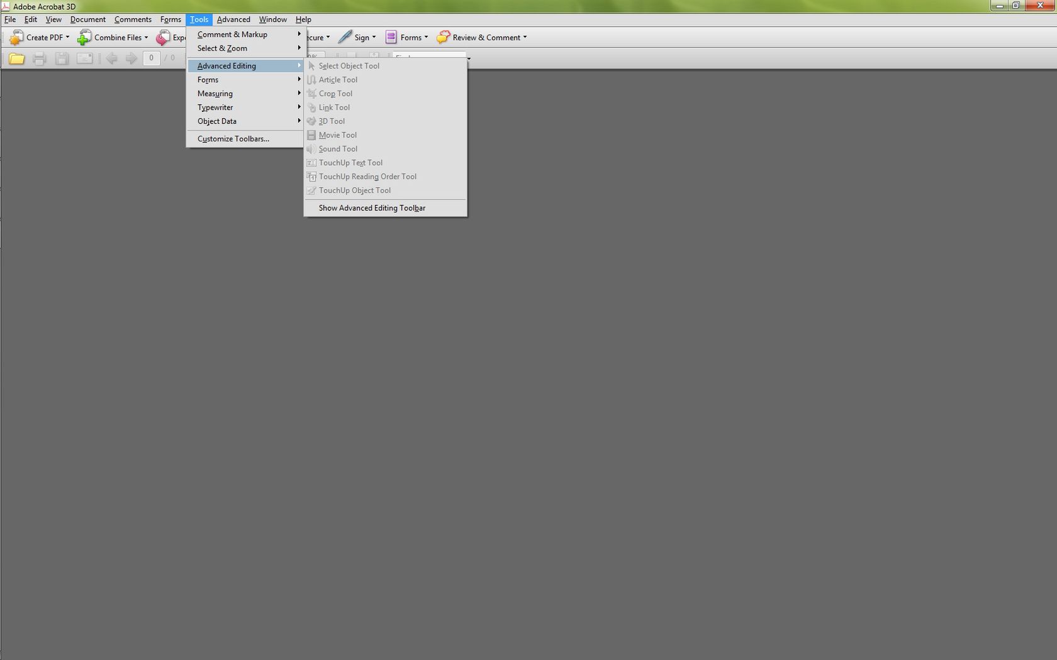
Task: Open the Forms toolbar dropdown arrow
Action: pyautogui.click(x=426, y=37)
